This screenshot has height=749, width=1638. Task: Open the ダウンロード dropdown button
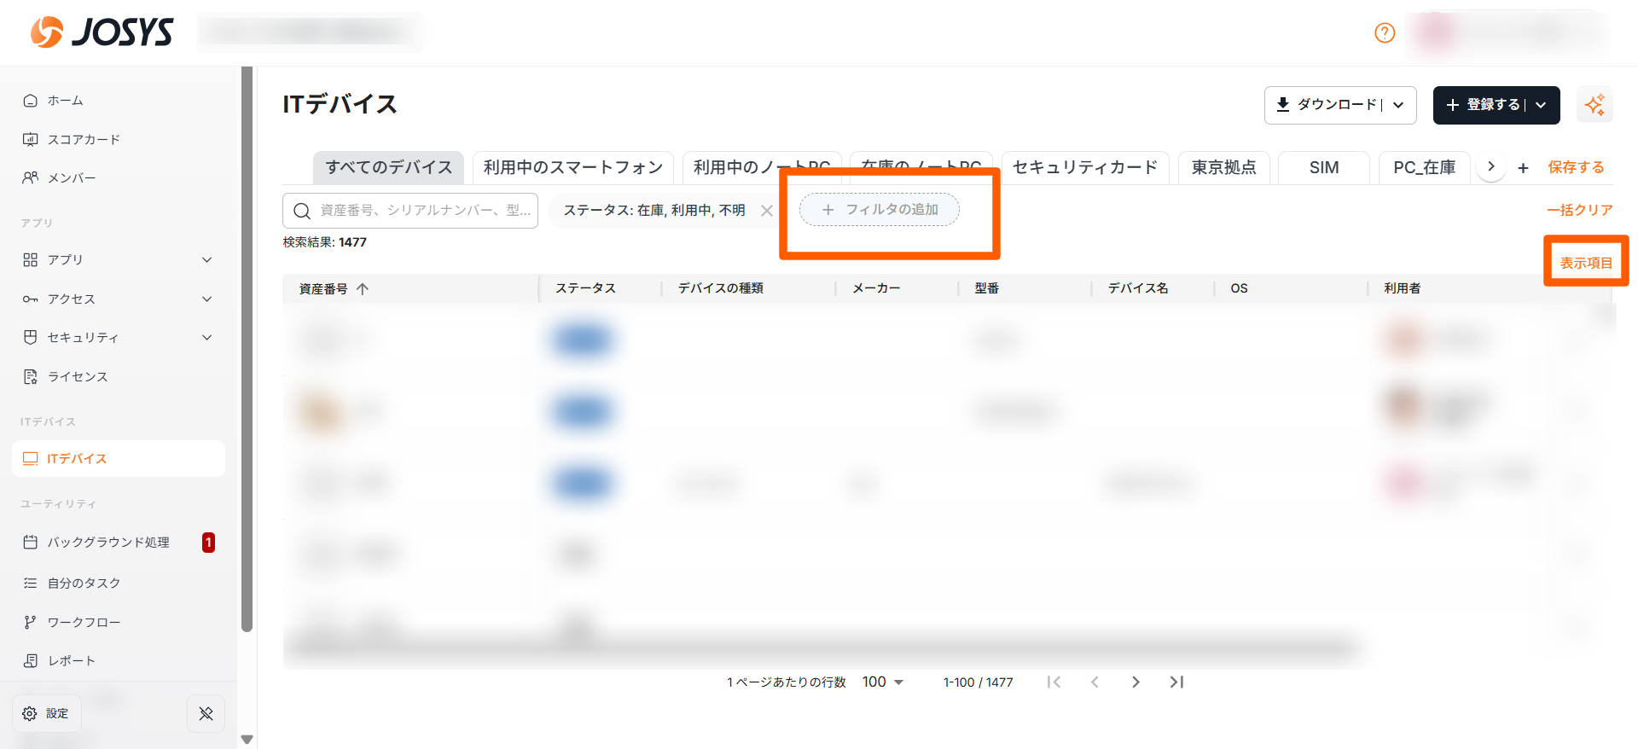pos(1339,105)
